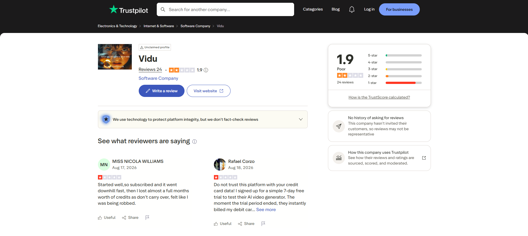Filter by the 1-star rating bar
This screenshot has width=528, height=236.
[395, 83]
